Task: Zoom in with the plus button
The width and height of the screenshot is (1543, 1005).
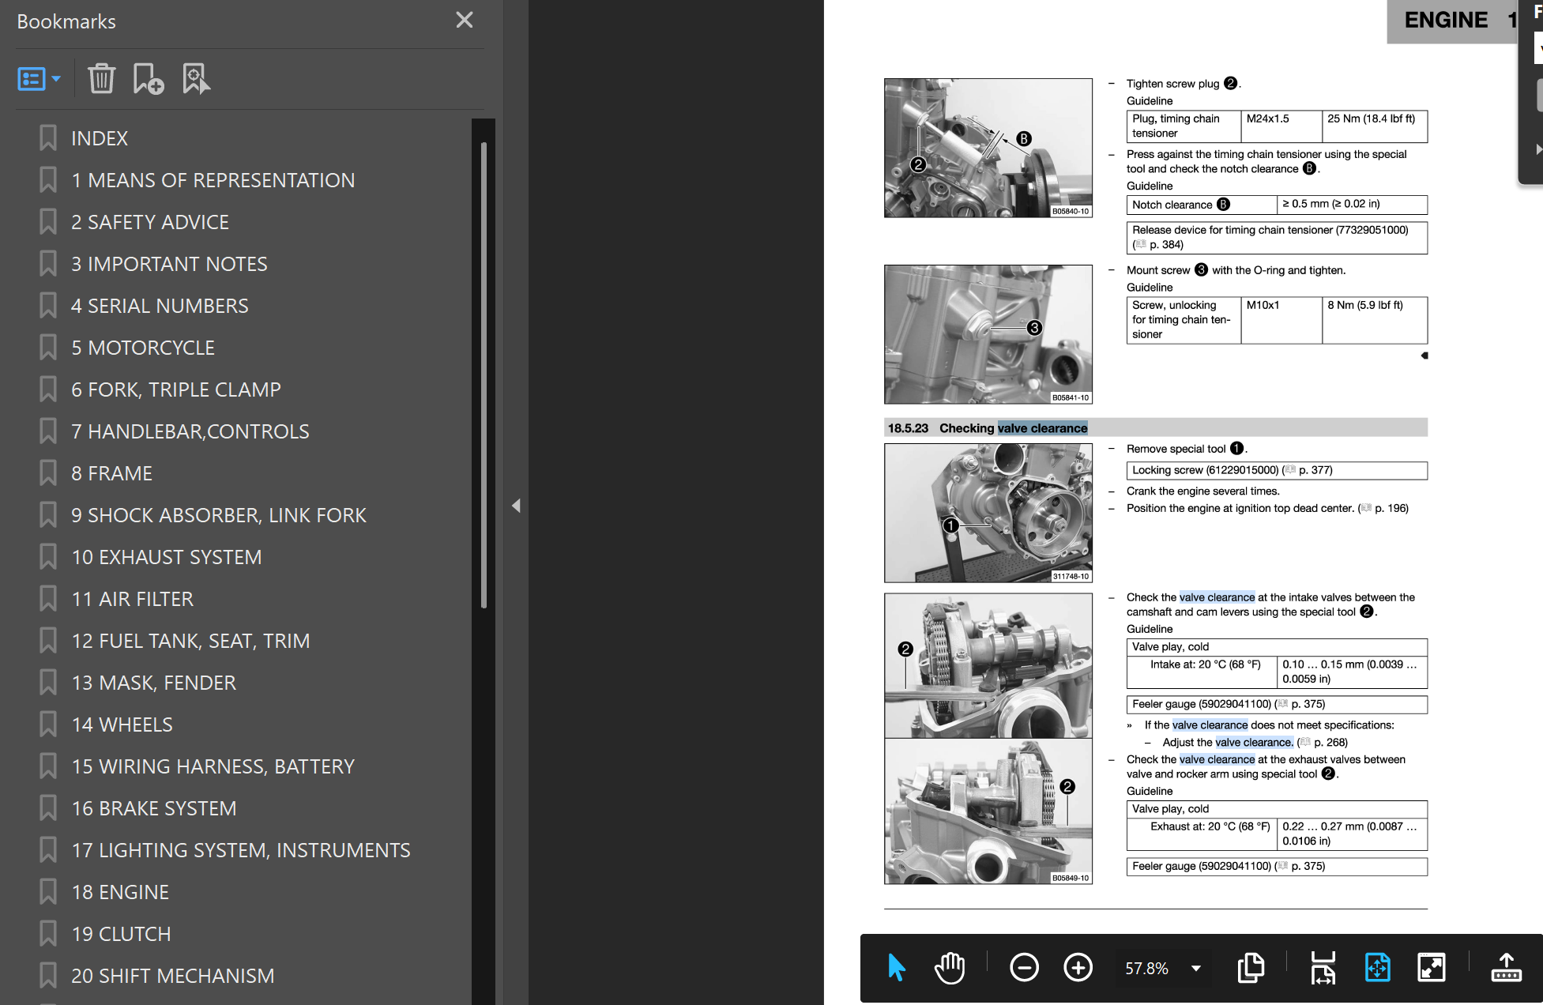Action: pyautogui.click(x=1078, y=968)
